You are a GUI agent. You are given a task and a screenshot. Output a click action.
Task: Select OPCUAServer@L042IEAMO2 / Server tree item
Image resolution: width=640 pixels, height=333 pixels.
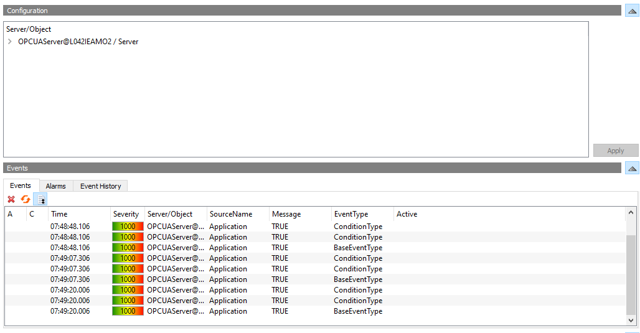tap(78, 42)
